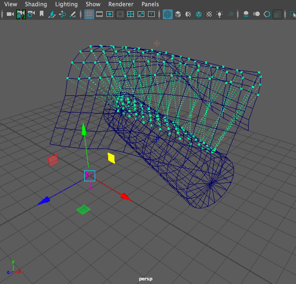Click the manipulator center square handle
296x284 pixels.
point(90,176)
